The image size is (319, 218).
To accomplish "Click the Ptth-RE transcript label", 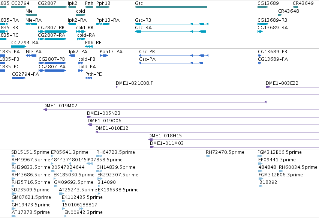I will click(93, 43).
